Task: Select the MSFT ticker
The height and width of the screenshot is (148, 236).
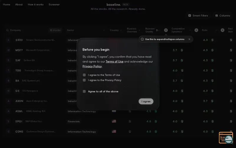Action: pyautogui.click(x=19, y=50)
